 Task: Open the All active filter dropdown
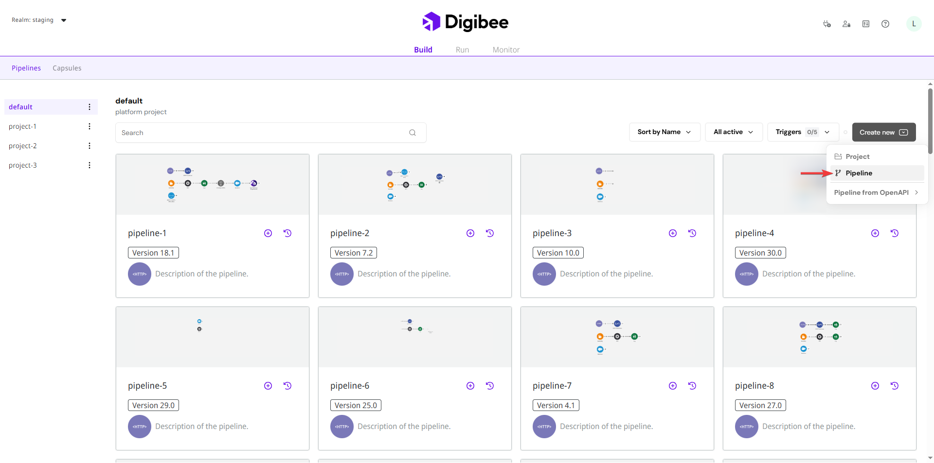click(733, 132)
